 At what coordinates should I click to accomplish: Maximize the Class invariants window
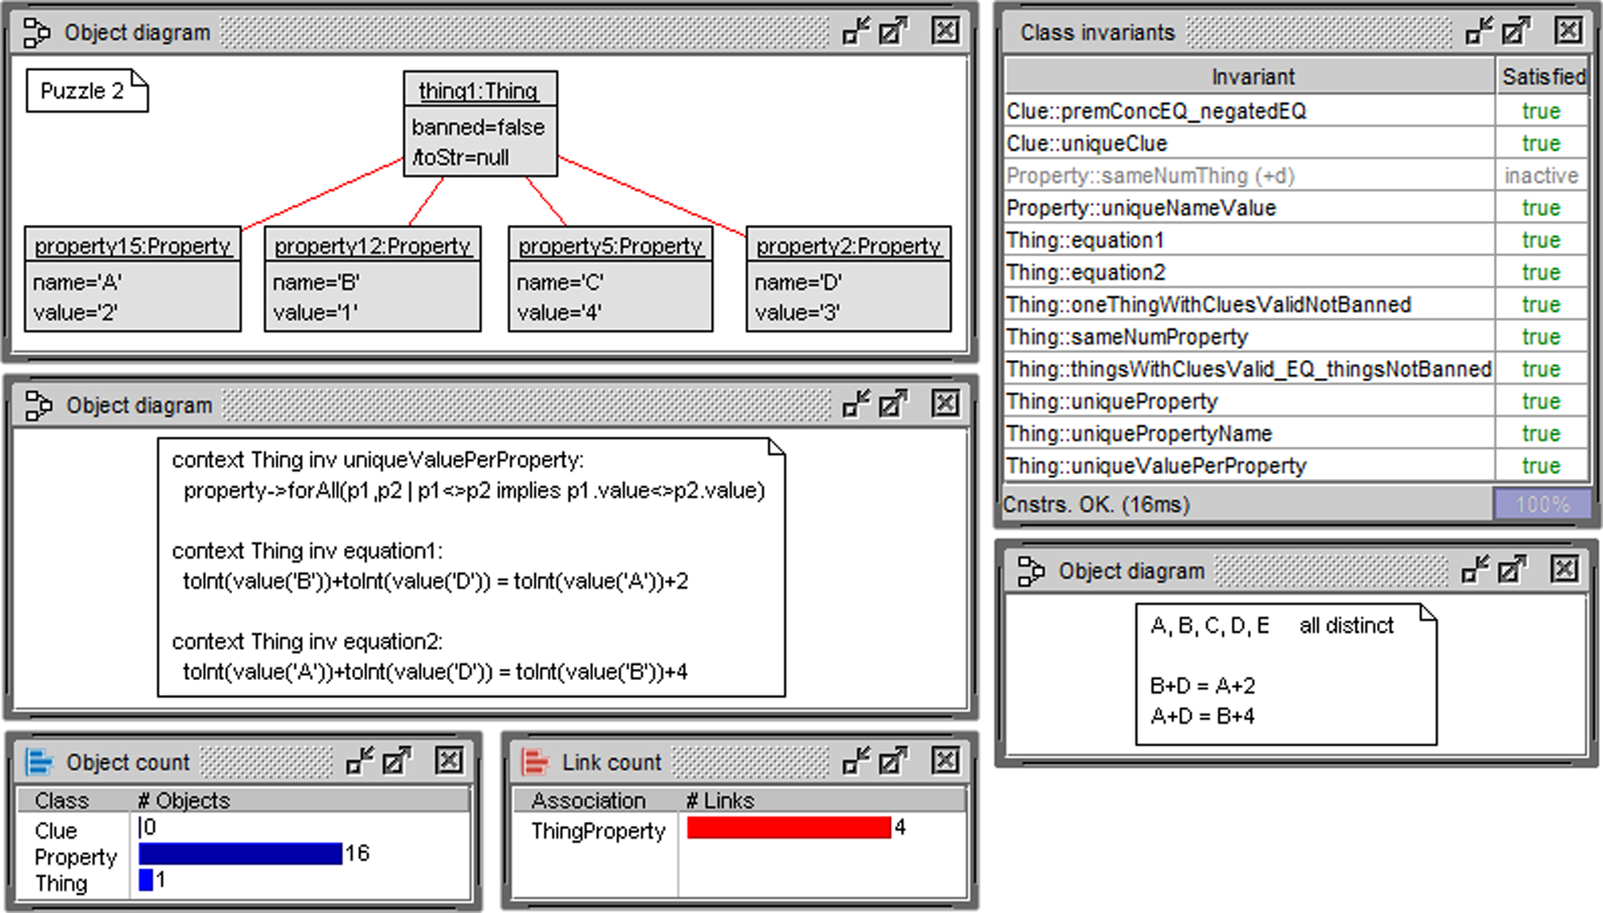coord(1515,32)
